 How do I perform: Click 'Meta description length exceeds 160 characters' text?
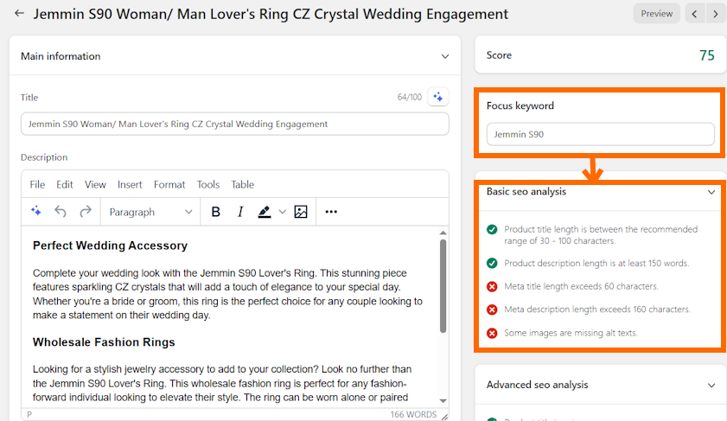(597, 309)
